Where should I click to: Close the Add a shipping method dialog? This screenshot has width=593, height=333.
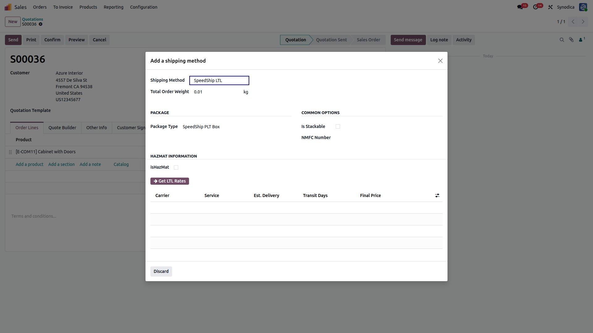pyautogui.click(x=440, y=61)
